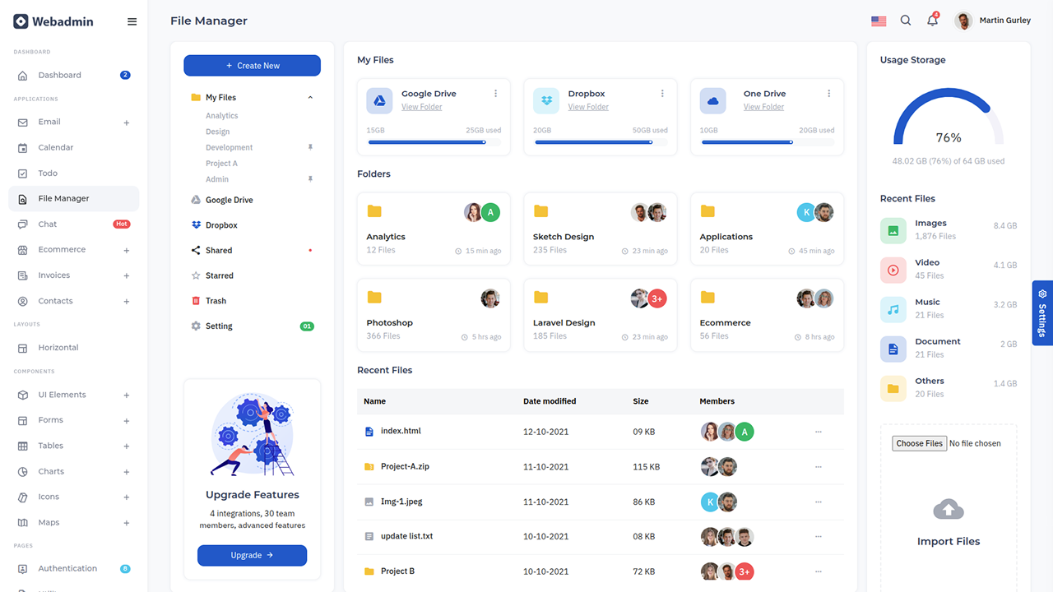This screenshot has height=592, width=1053.
Task: Open the search icon in the header
Action: click(x=906, y=21)
